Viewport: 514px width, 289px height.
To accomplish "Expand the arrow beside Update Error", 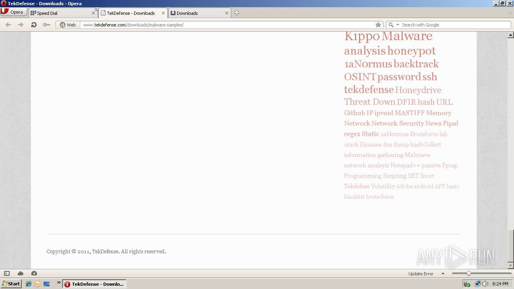I will click(x=443, y=273).
